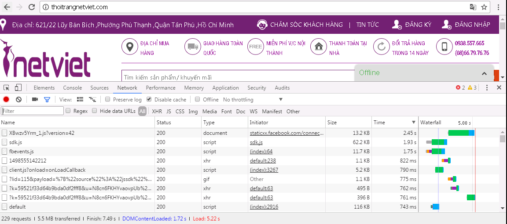
Task: Select the All filter button
Action: point(142,112)
